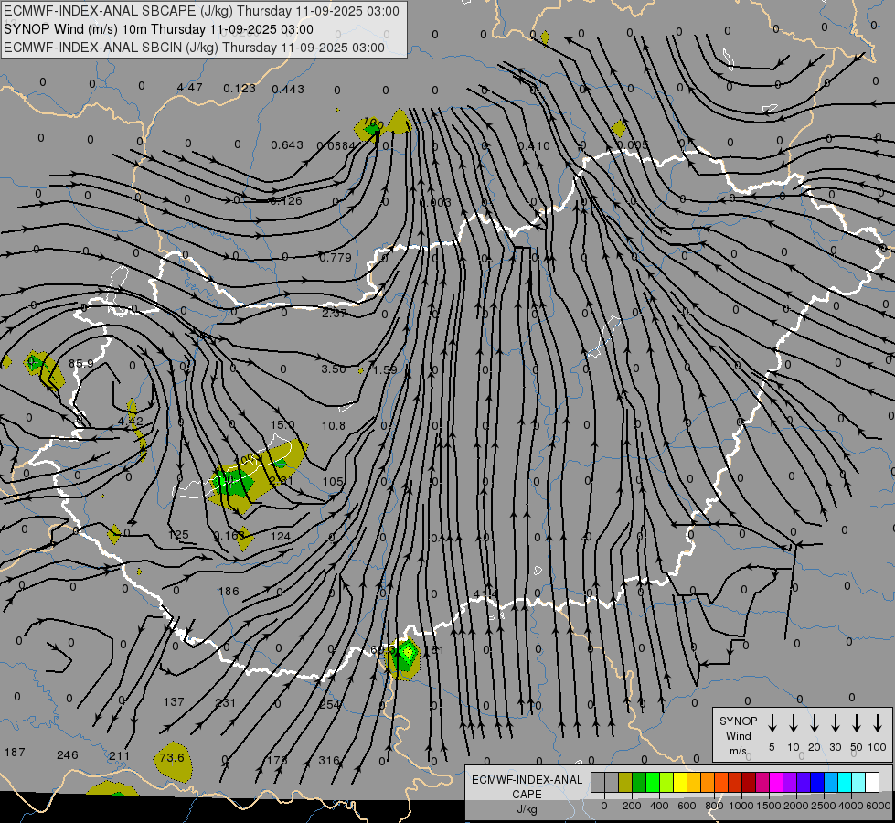Click the 200 label under the CAPE colorbar
Screen dimensions: 895x823
point(632,806)
